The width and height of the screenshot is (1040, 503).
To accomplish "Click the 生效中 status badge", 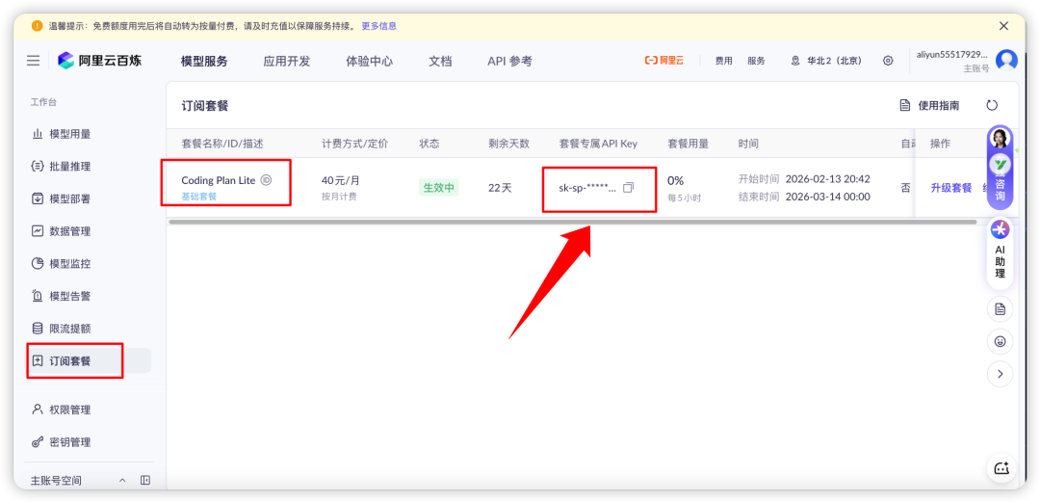I will 438,188.
